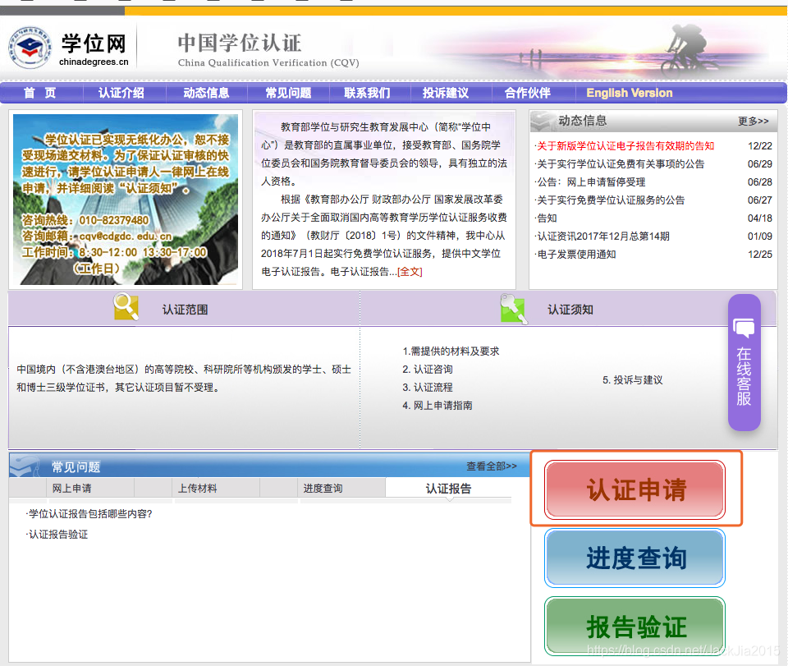Open the [全文] link after the introduction
This screenshot has height=666, width=788.
(410, 272)
